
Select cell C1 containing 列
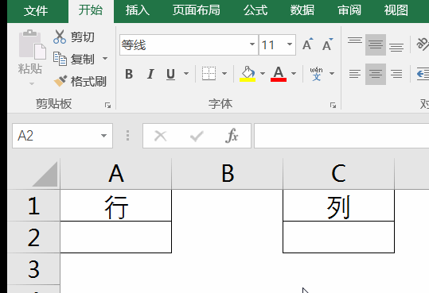point(339,206)
